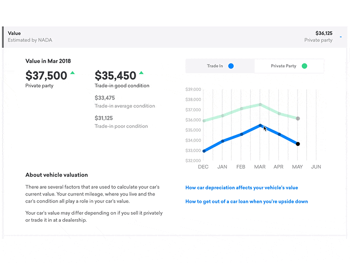Open the upside-down car loan guide
Screen dimensions: 350x263
click(246, 201)
